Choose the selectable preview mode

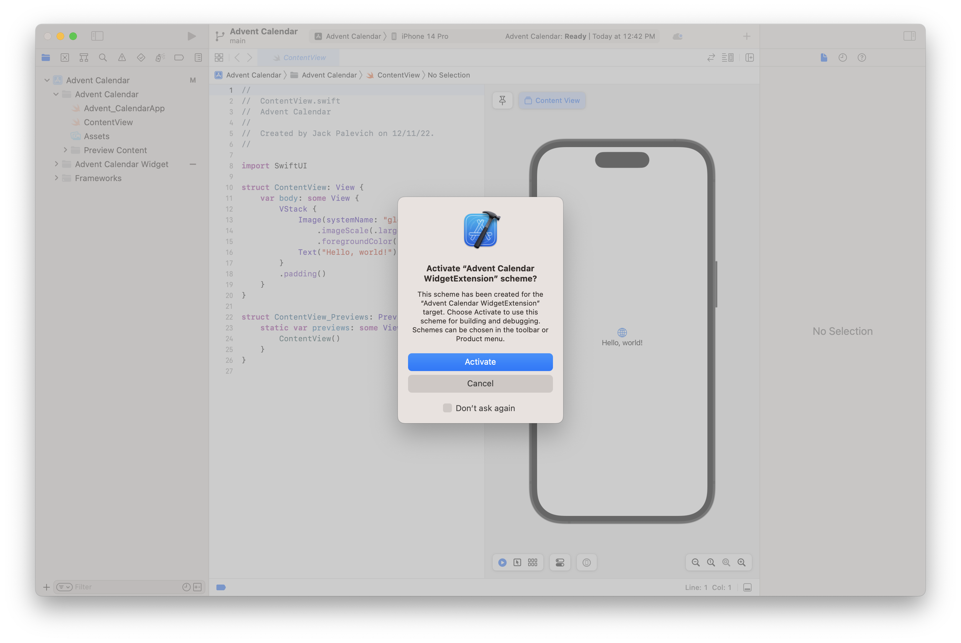(x=518, y=563)
